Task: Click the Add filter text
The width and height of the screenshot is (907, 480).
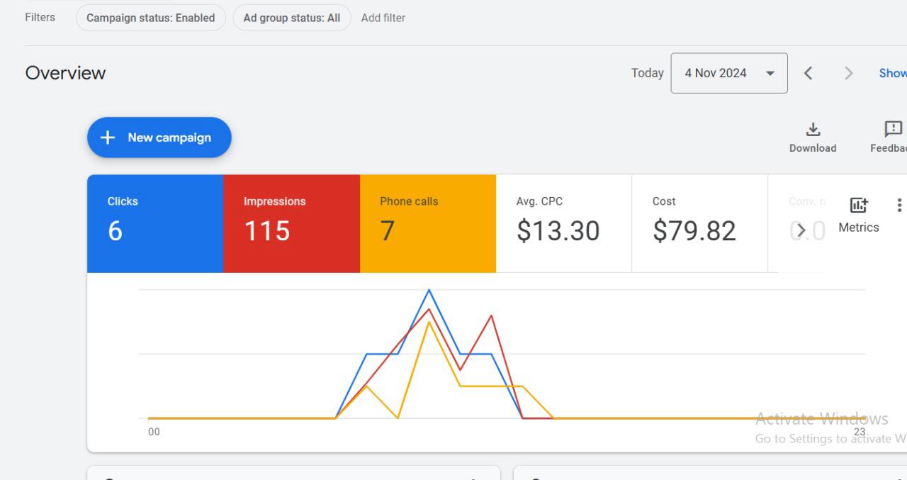Action: (x=383, y=18)
